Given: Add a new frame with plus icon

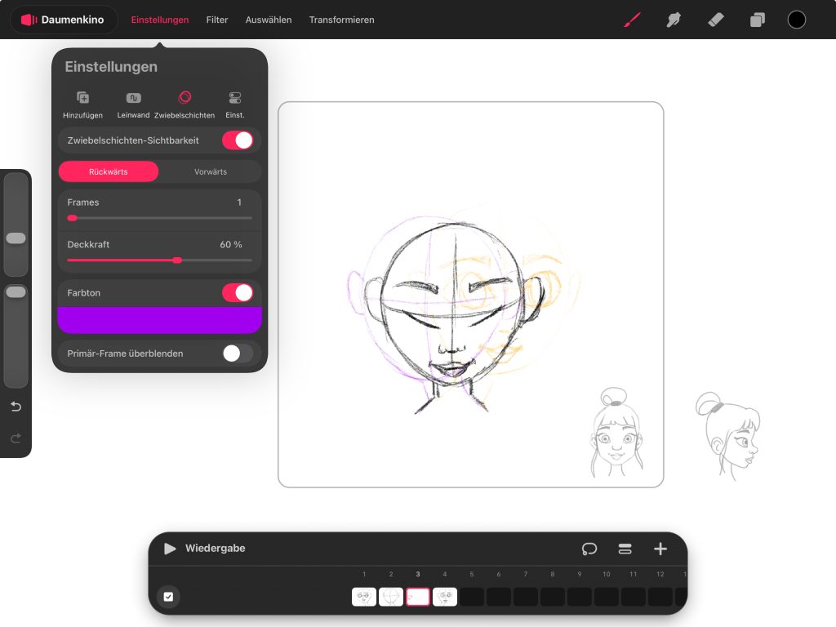Looking at the screenshot, I should [660, 549].
